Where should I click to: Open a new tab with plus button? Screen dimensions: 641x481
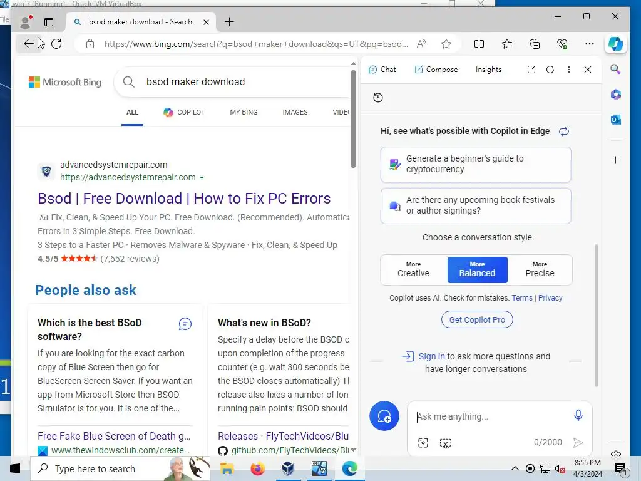229,22
